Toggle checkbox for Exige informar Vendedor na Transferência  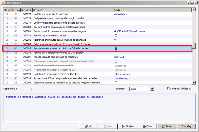tap(116, 44)
